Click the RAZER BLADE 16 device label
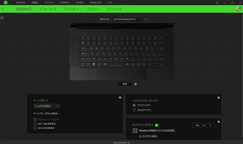This screenshot has height=144, width=243. click(x=122, y=142)
